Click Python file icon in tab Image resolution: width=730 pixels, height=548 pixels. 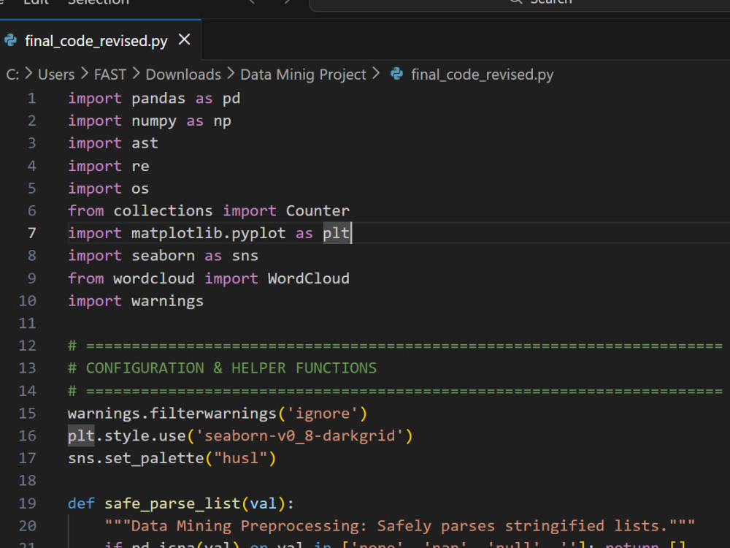[x=11, y=40]
